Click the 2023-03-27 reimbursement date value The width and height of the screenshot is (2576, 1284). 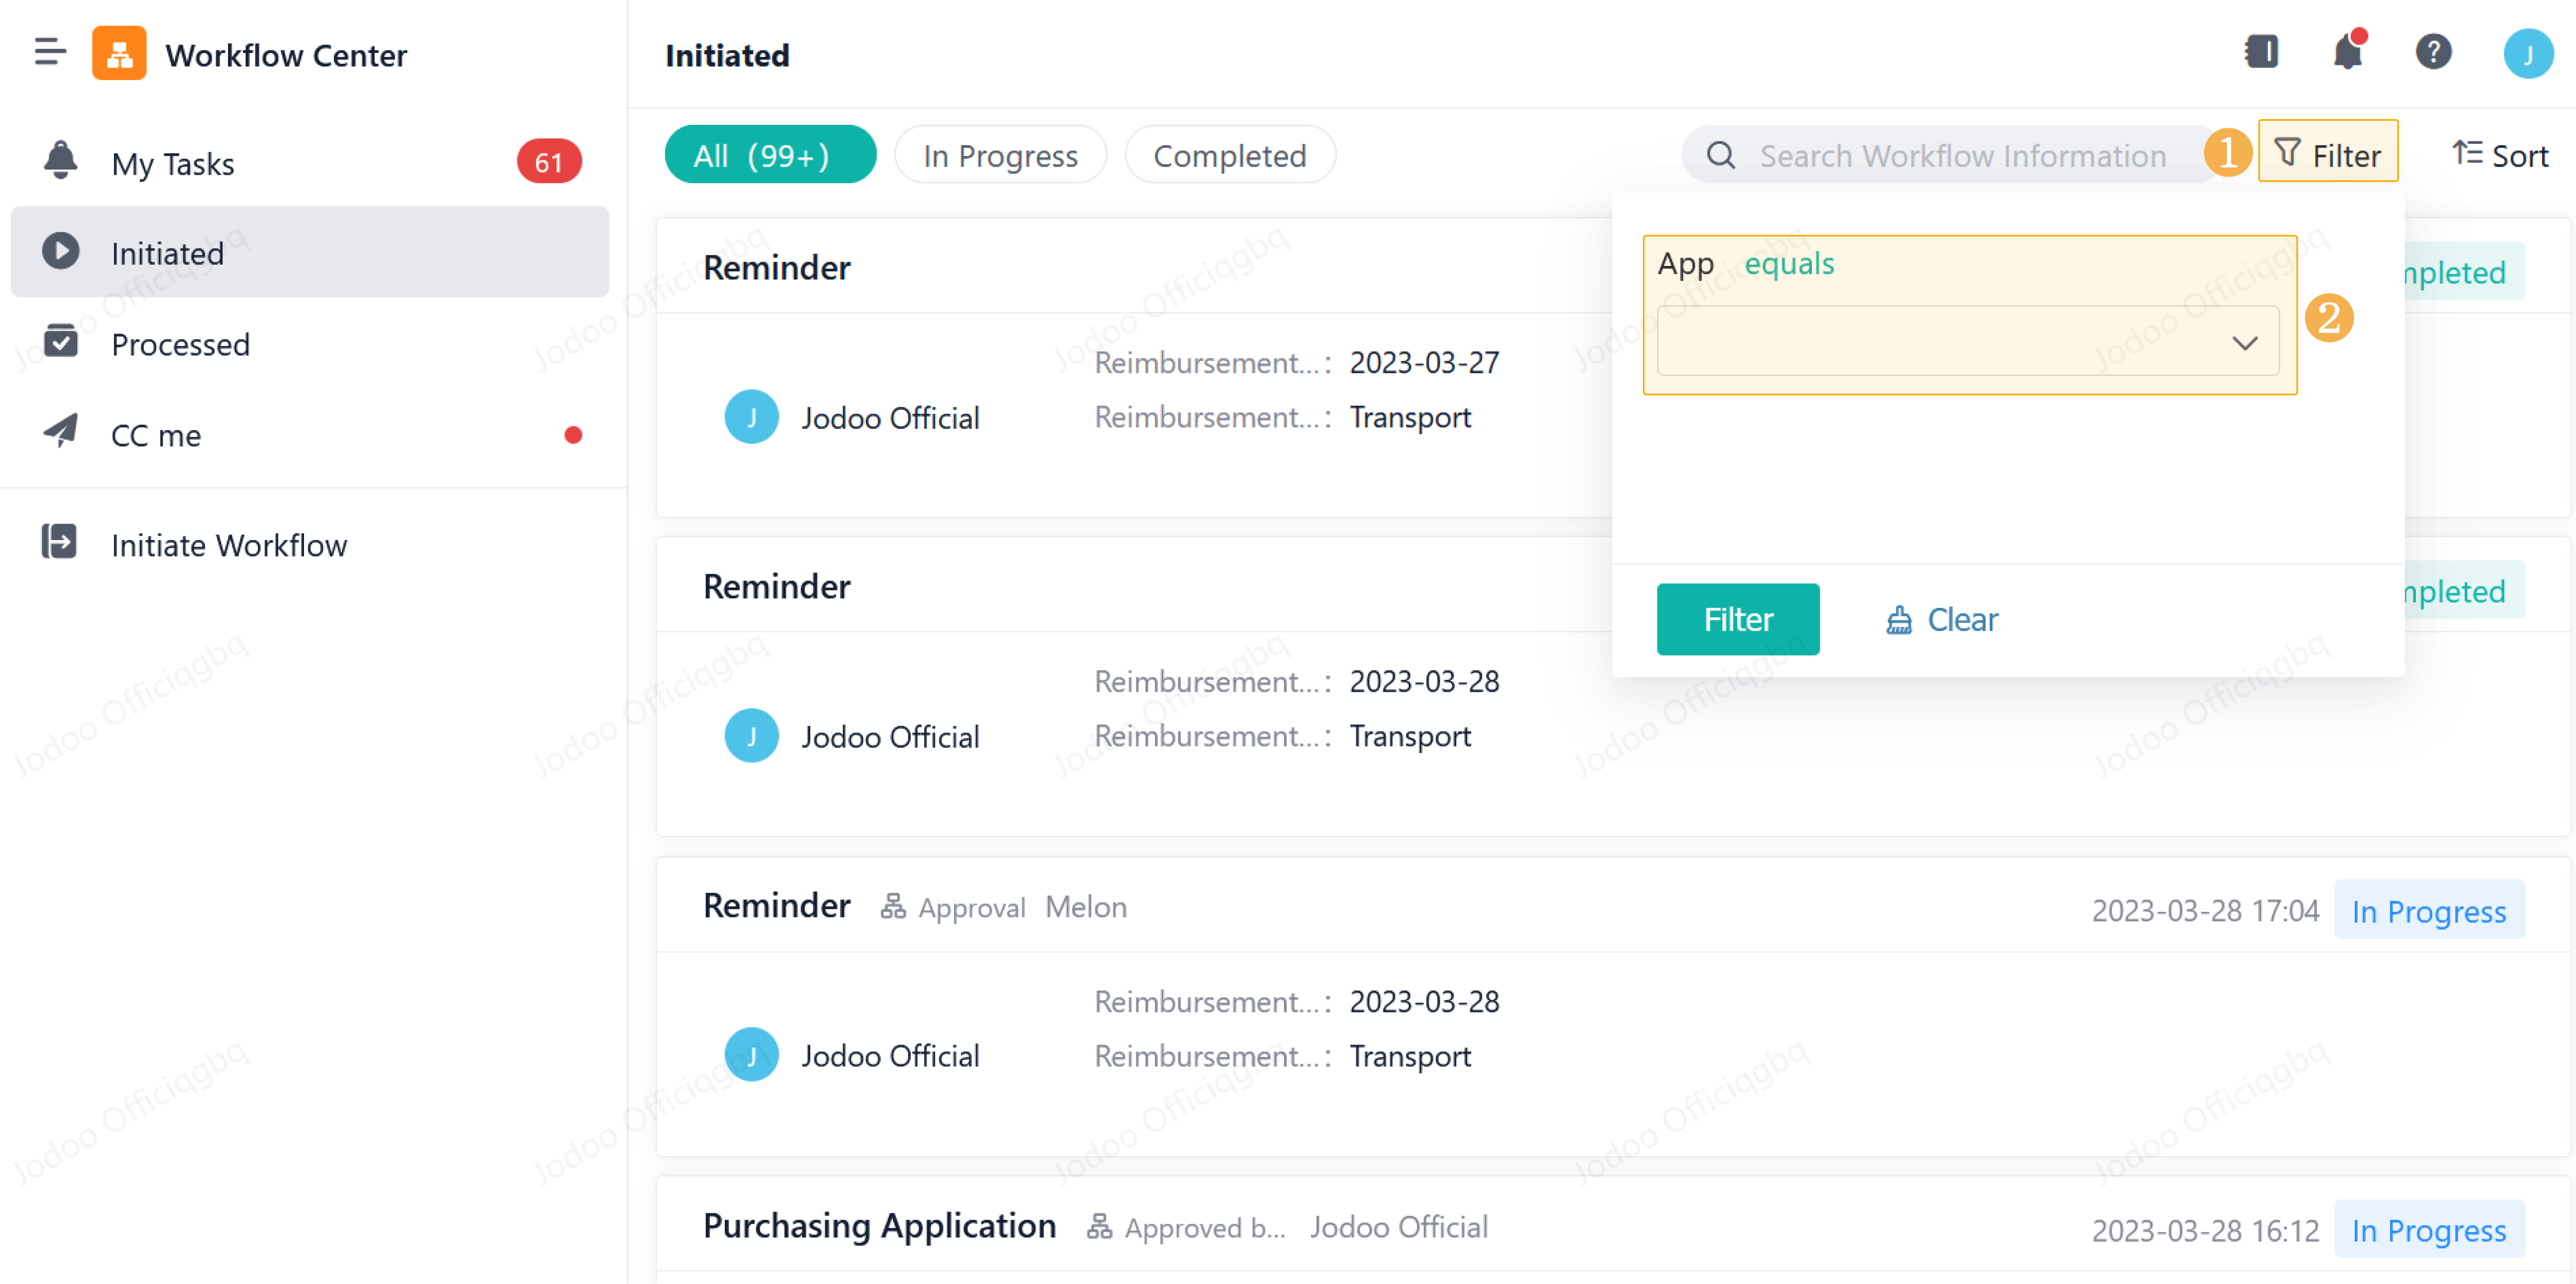1424,363
